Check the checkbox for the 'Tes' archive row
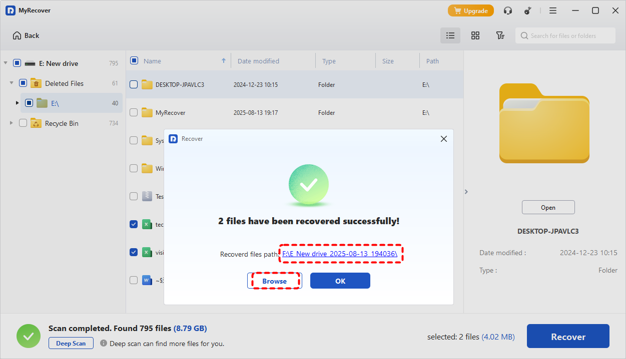 point(134,196)
